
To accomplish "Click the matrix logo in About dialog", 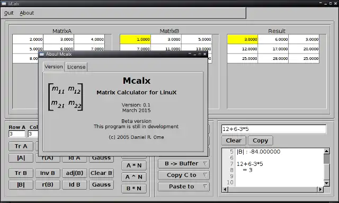I will click(x=66, y=97).
